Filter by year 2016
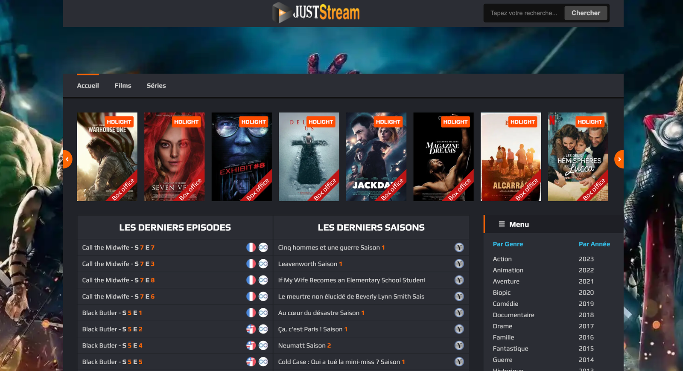 586,337
